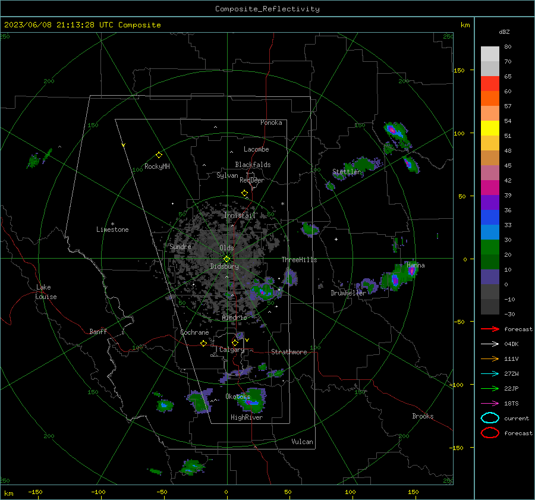Screen dimensions: 535x500
Task: Click the red forecast arrow in legend
Action: 490,329
